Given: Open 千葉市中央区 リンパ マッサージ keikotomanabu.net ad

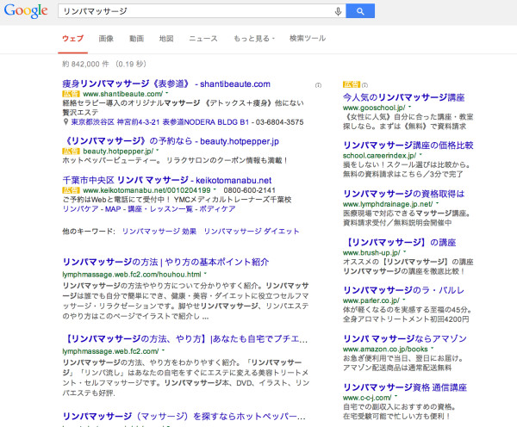Looking at the screenshot, I should [x=167, y=181].
